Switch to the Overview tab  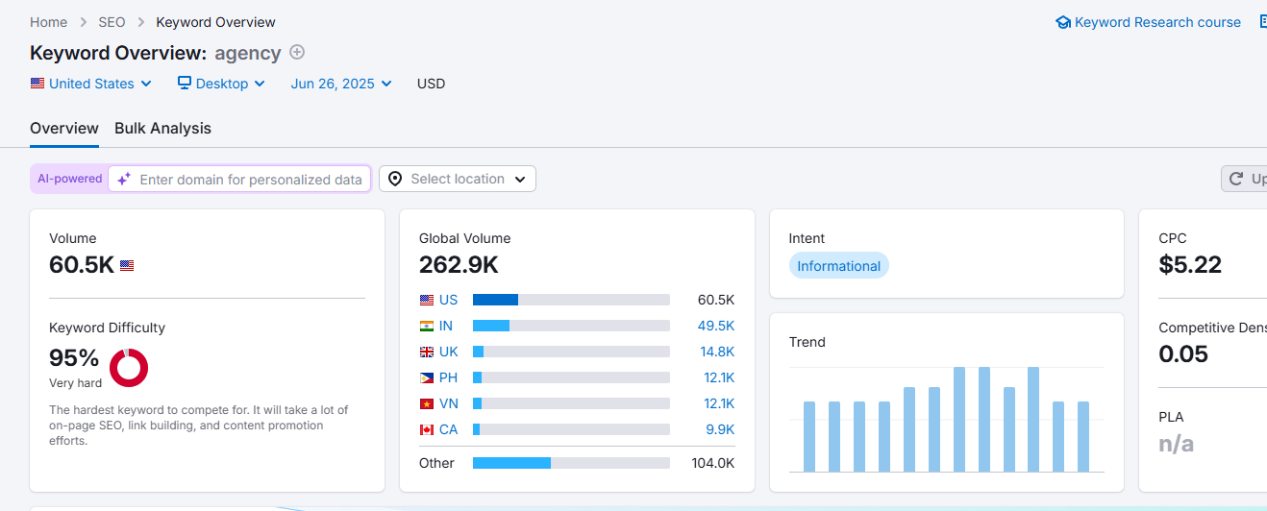(x=64, y=128)
